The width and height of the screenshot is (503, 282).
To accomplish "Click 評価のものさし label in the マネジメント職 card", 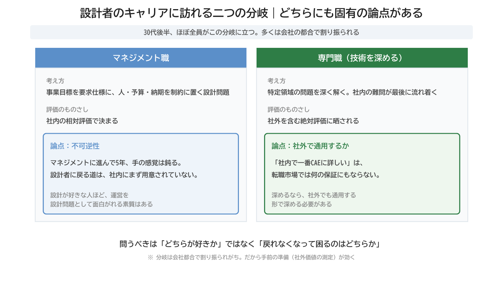I will pyautogui.click(x=67, y=110).
